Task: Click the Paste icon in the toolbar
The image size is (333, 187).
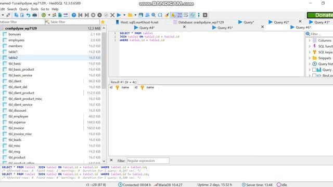Action: click(22, 15)
